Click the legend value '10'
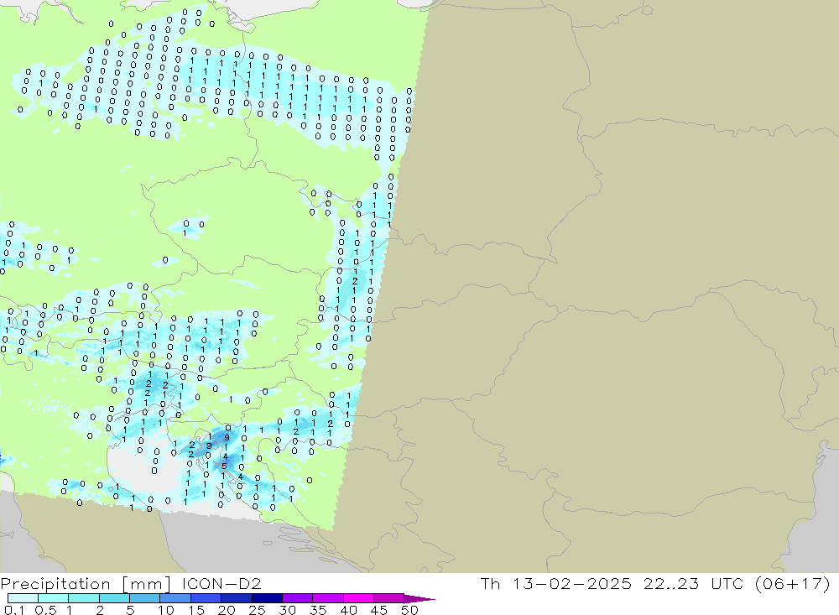This screenshot has height=615, width=839. tap(166, 610)
